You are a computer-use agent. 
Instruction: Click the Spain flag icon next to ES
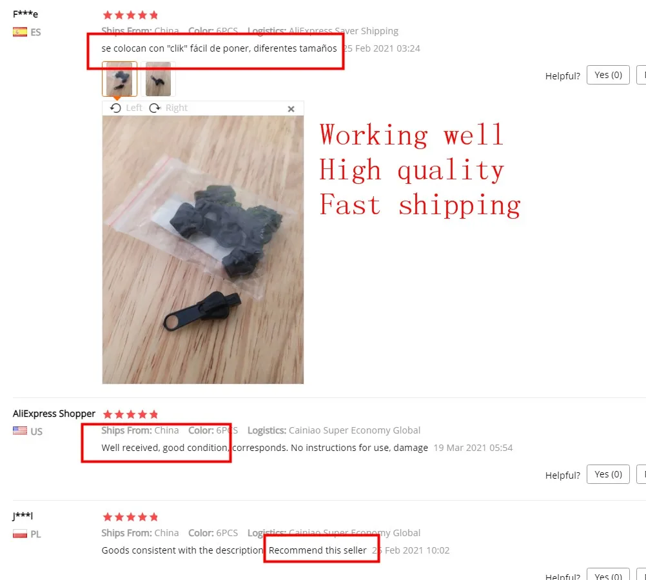click(x=20, y=32)
